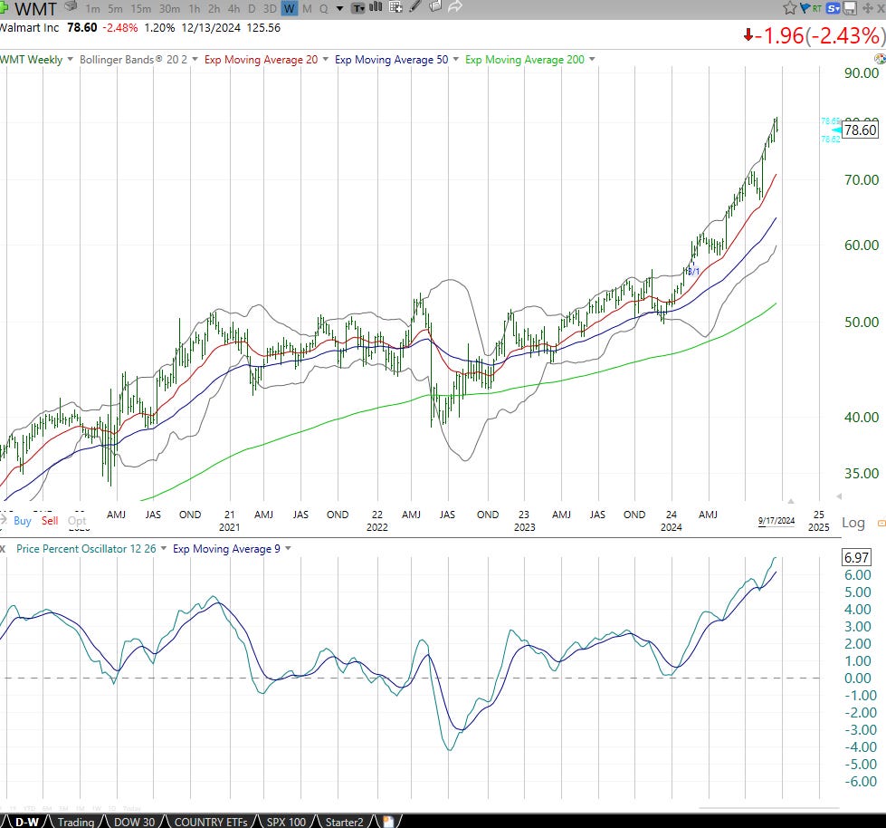The image size is (886, 828).
Task: Click the four-arrow move window icon
Action: [x=867, y=8]
